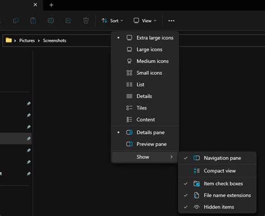Choose Details from the view menu
Screen dimensions: 265x216
145,96
